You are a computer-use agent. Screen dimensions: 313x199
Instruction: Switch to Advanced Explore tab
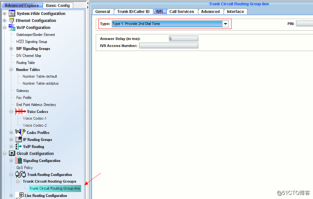click(22, 6)
